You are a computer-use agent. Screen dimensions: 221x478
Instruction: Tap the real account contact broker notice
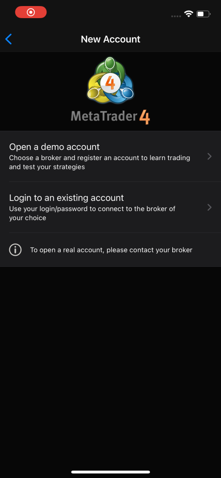111,250
